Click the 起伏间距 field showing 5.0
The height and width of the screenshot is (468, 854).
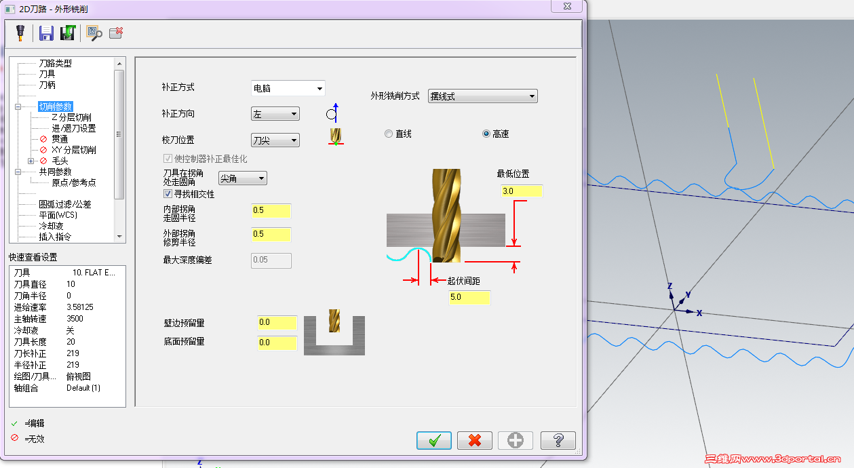pos(469,297)
